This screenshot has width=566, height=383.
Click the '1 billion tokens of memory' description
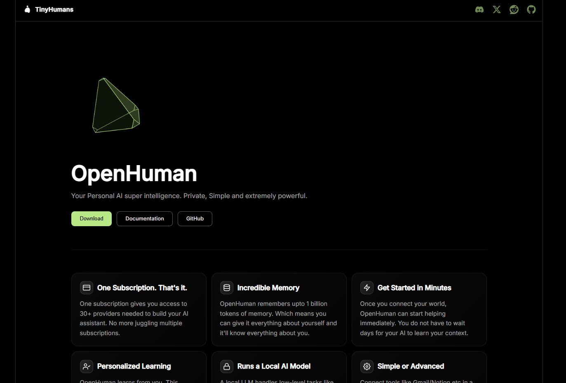pos(278,318)
